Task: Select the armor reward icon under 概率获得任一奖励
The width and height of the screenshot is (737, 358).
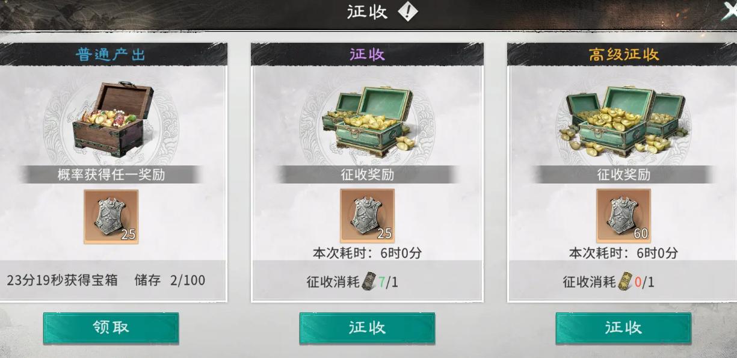Action: (x=111, y=217)
